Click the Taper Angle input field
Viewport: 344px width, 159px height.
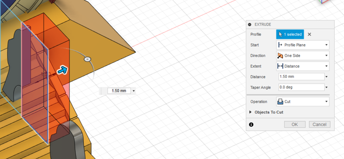coord(301,87)
